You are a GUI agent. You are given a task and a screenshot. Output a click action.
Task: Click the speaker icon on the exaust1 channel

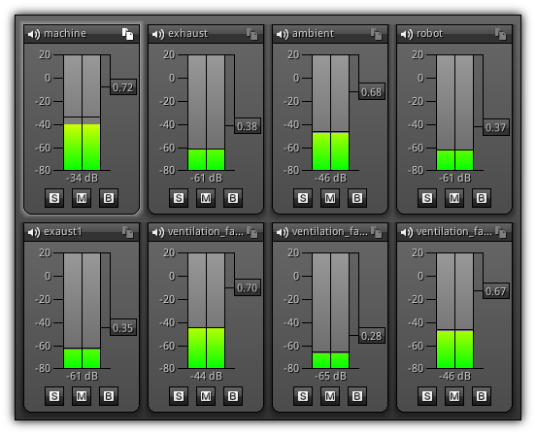coord(34,232)
